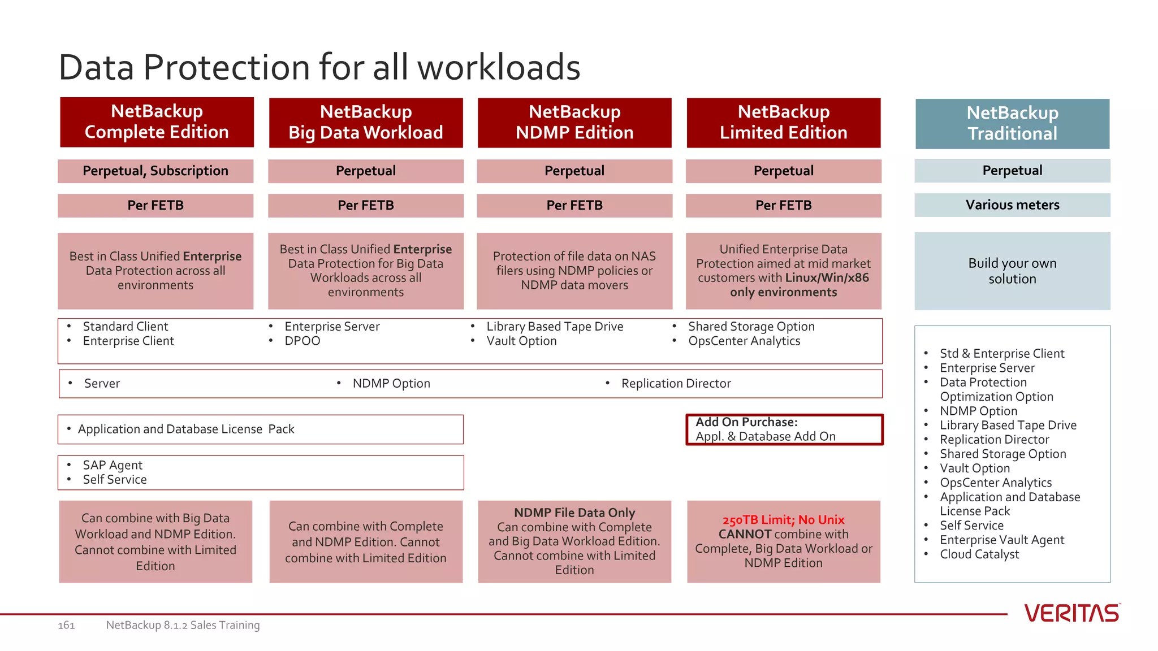The image size is (1158, 651).
Task: Select 'Perpetual' under Limited Edition
Action: [784, 171]
